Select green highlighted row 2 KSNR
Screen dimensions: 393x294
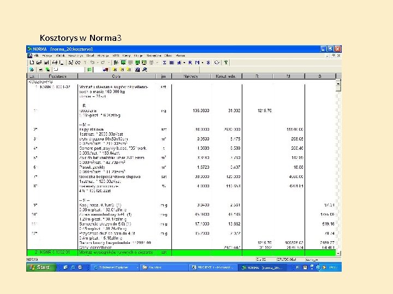181,253
